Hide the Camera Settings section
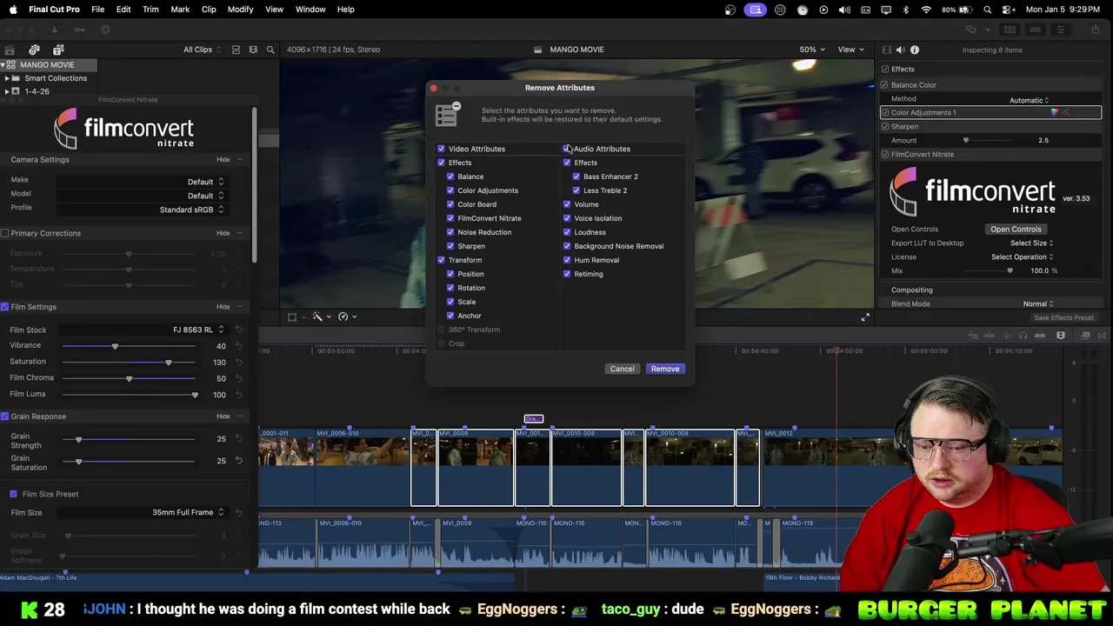1113x626 pixels. [223, 160]
